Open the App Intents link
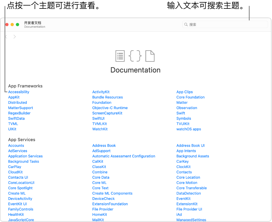The width and height of the screenshot is (272, 222). point(186,151)
